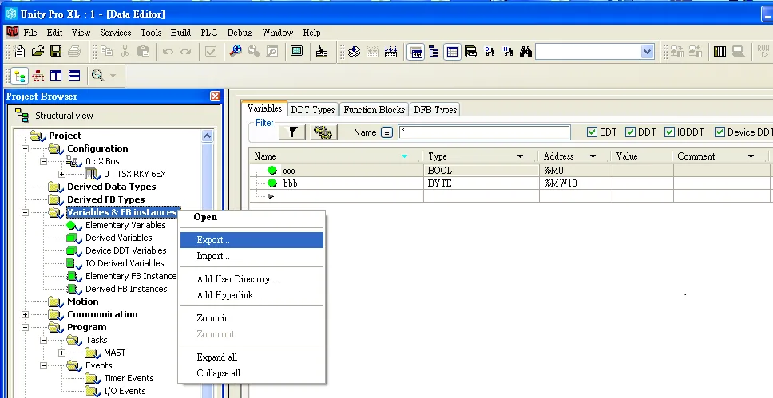Choose Import... from the context menu
This screenshot has width=773, height=398.
coord(252,256)
